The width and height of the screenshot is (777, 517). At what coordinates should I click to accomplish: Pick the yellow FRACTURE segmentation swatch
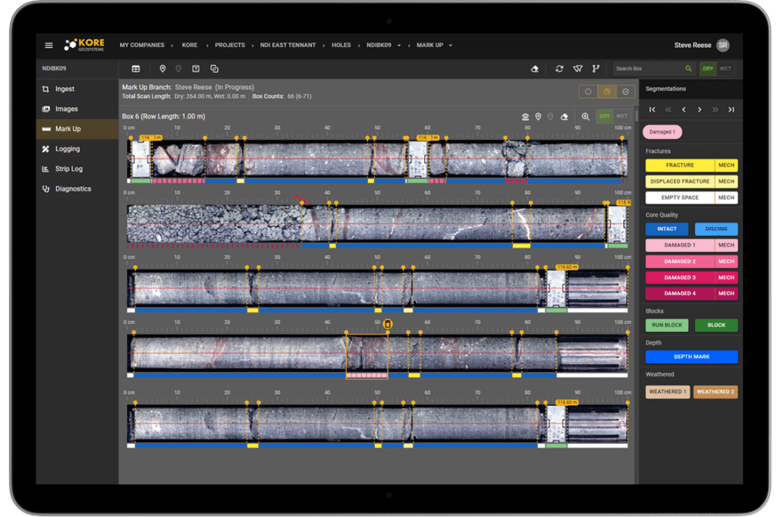click(x=680, y=165)
